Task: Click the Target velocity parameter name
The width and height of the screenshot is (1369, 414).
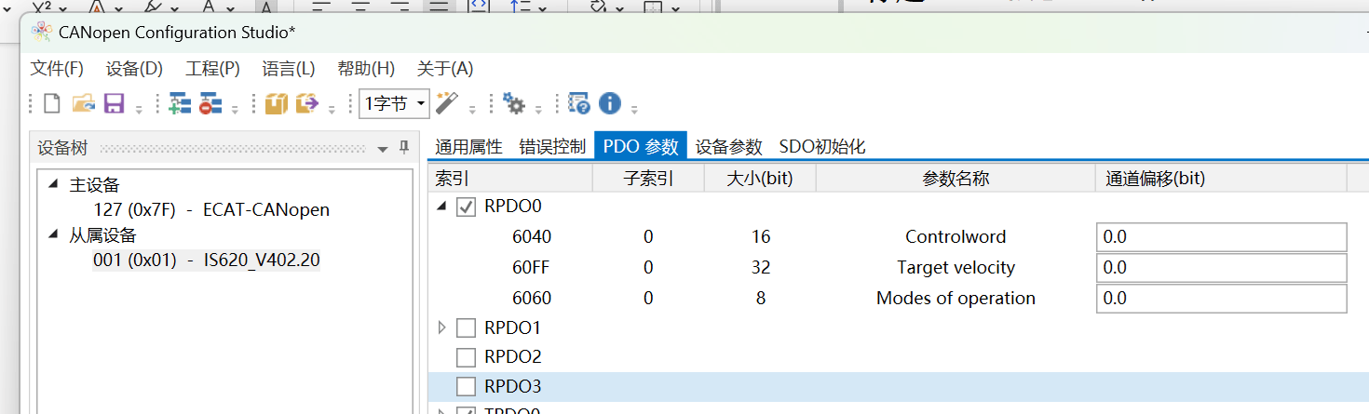Action: 956,268
